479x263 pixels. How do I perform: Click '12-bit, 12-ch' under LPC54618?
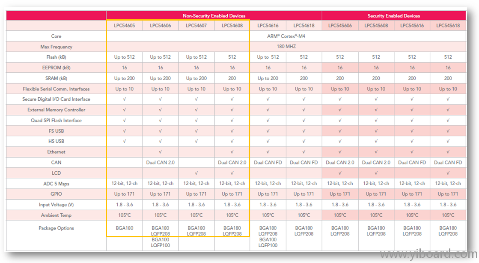click(x=304, y=183)
